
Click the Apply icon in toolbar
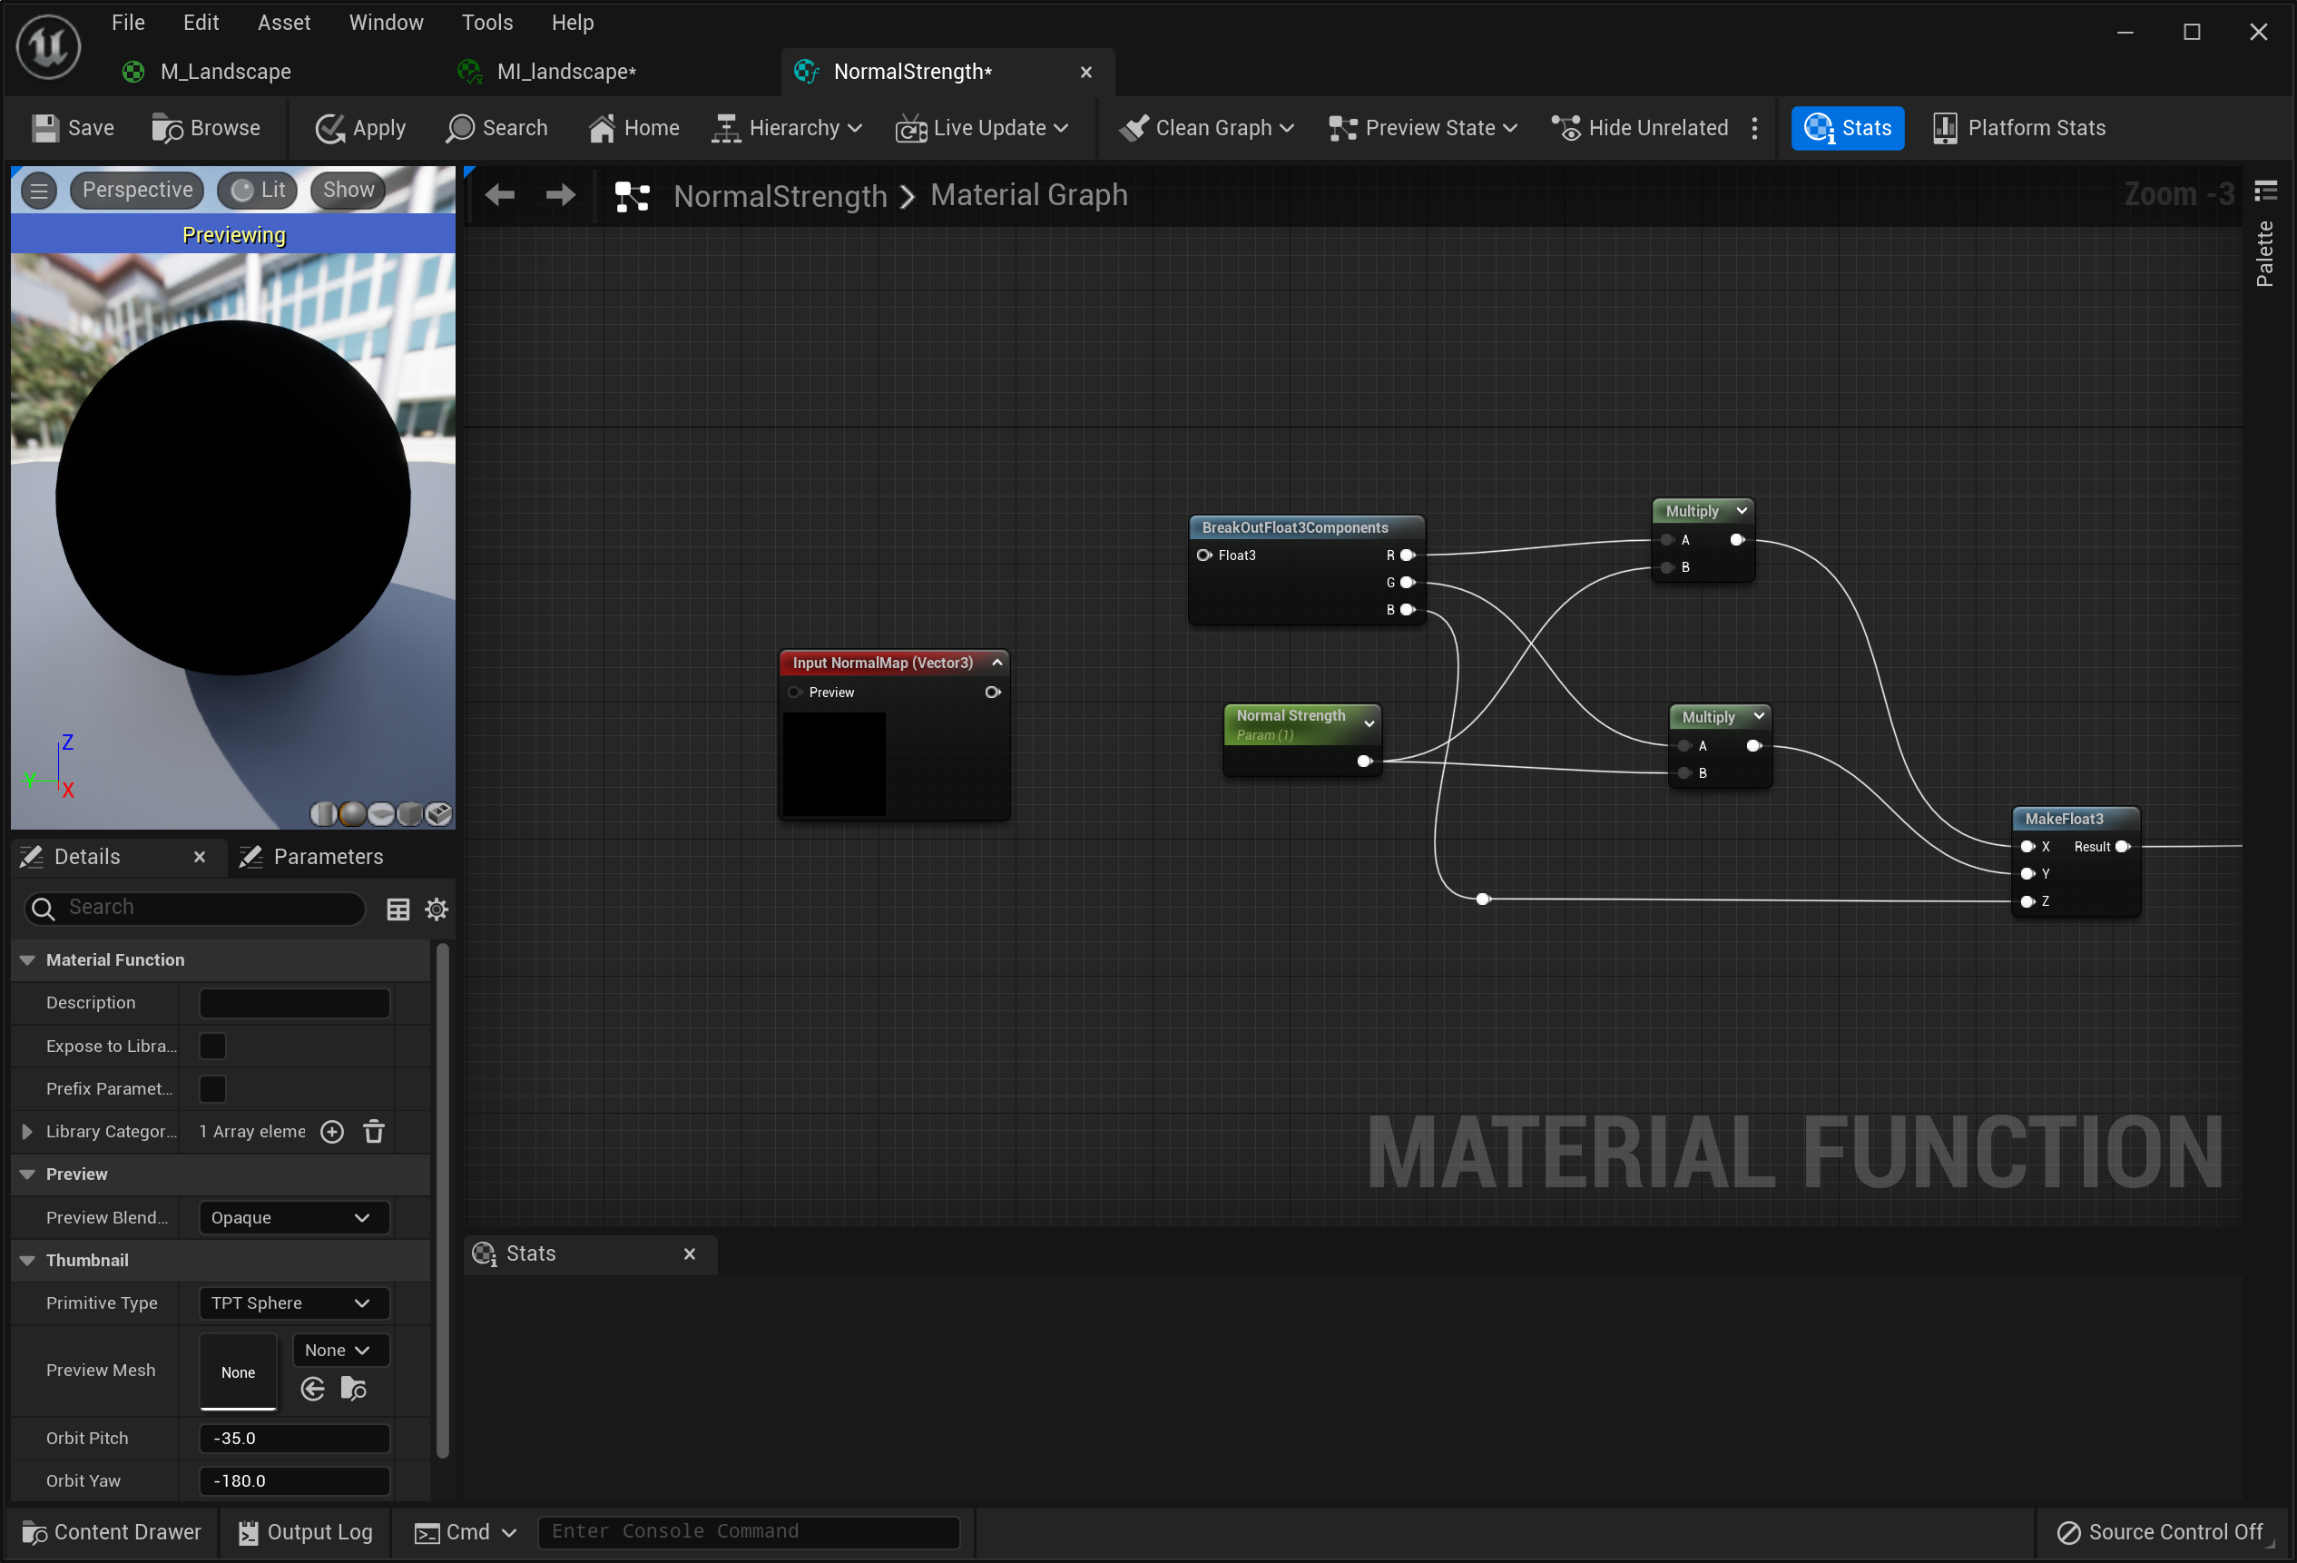coord(330,129)
